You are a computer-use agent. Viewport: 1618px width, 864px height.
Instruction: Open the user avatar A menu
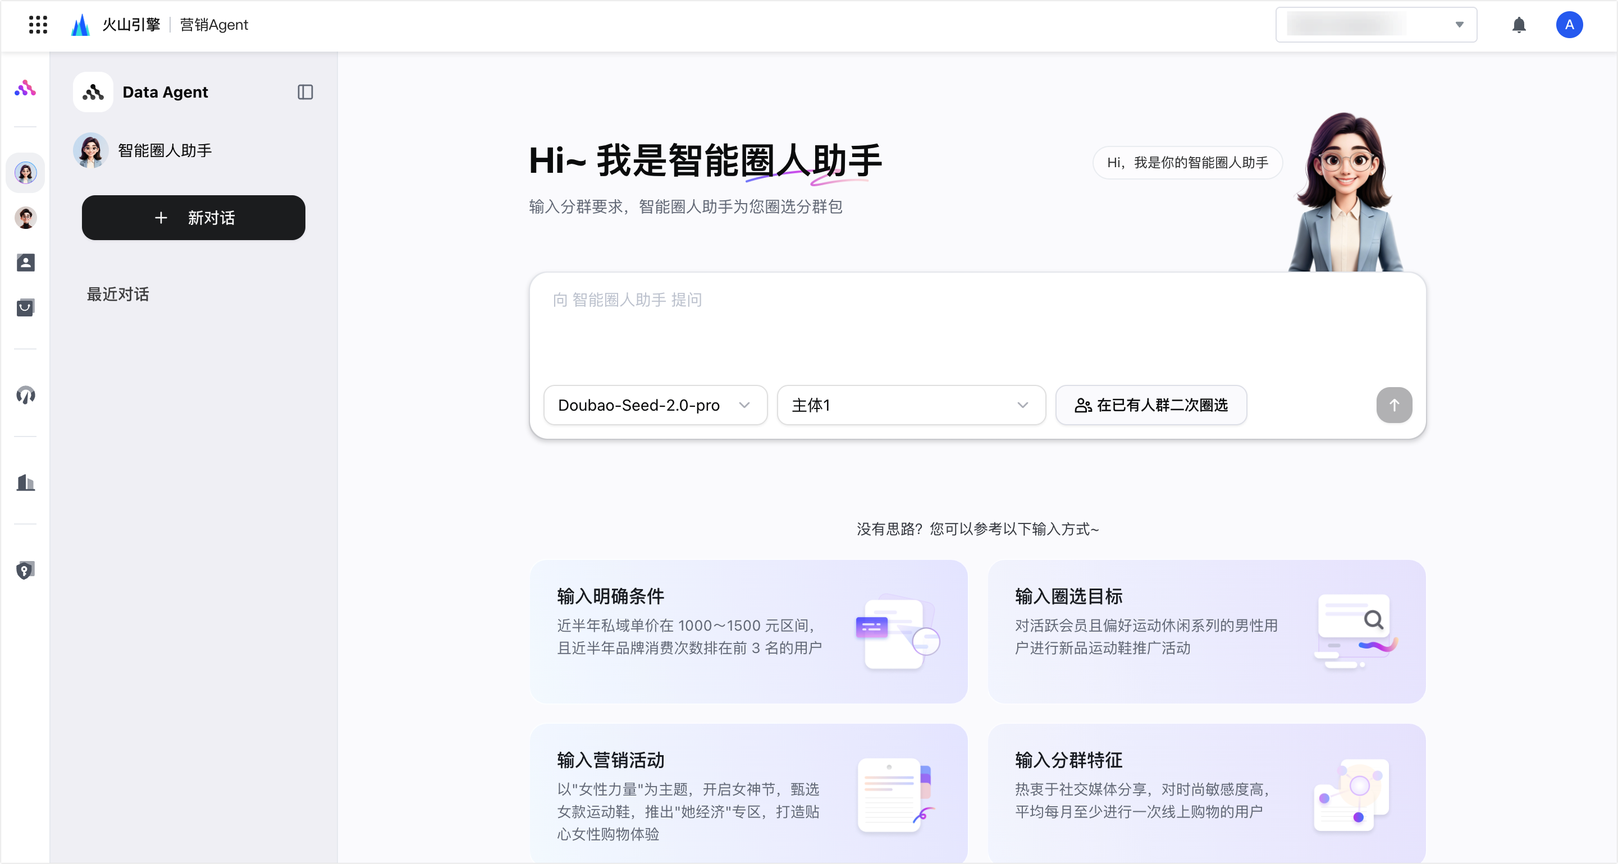click(x=1569, y=25)
